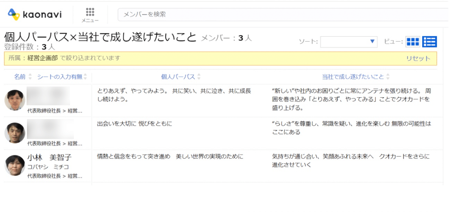Select the 小林 美智子 member name

coord(49,158)
